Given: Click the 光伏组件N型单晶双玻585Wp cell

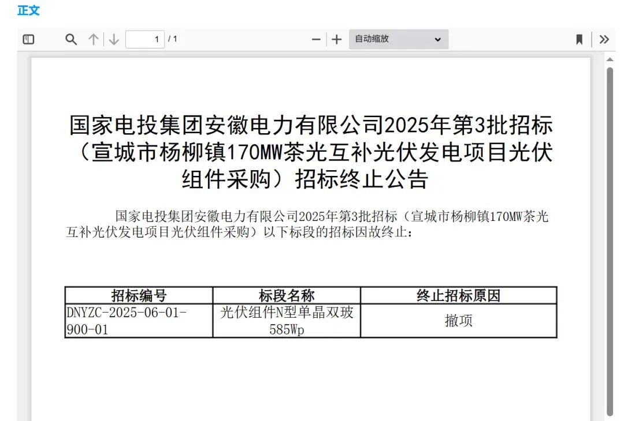Looking at the screenshot, I should (286, 321).
